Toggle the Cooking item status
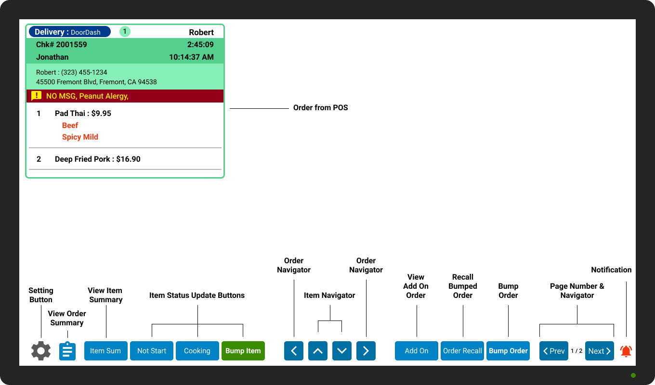The image size is (655, 385). pyautogui.click(x=197, y=351)
